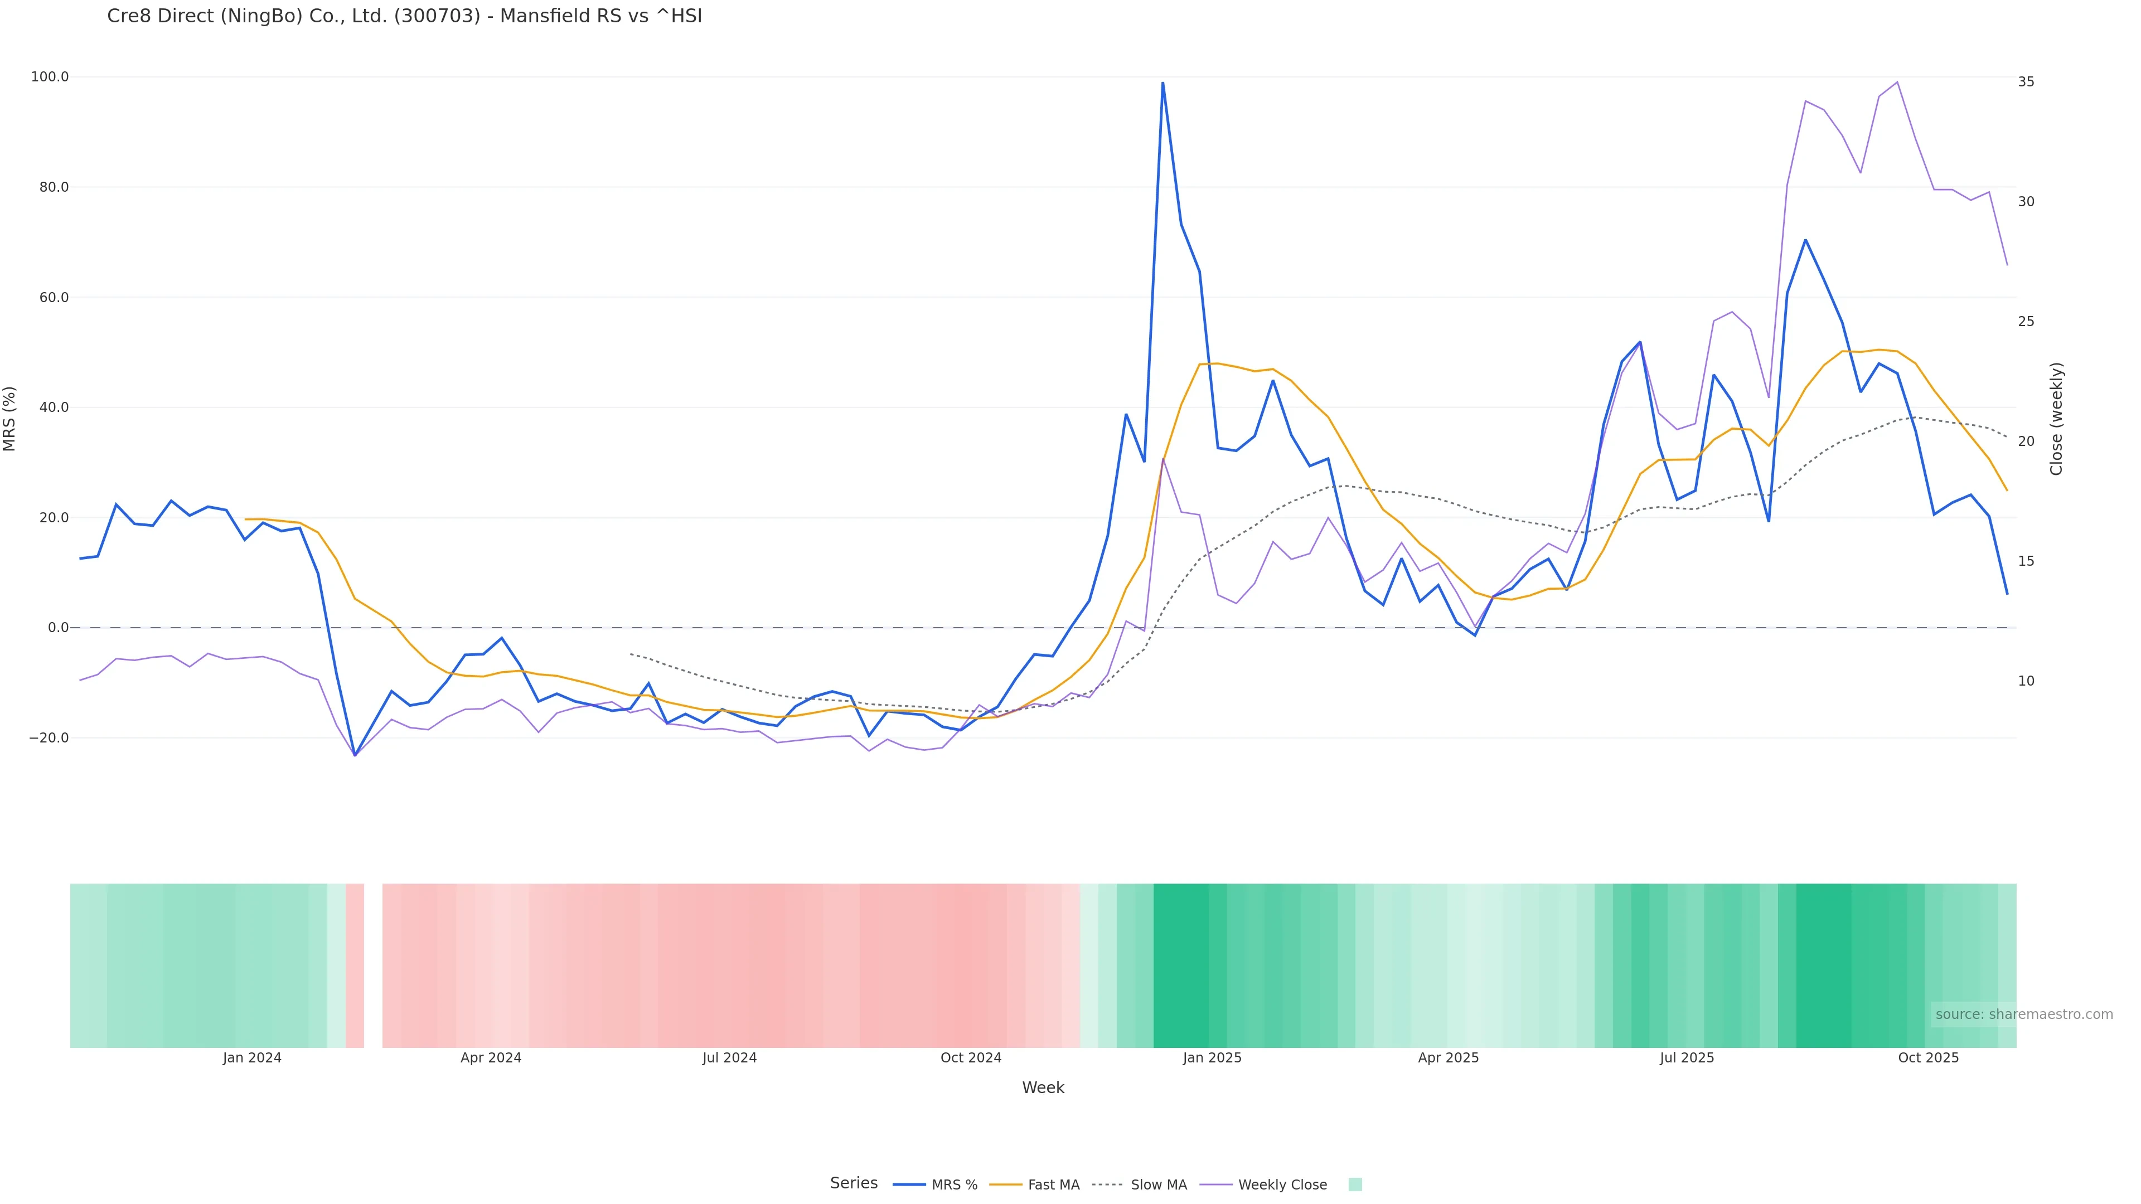
Task: Click the Oct 2024 axis tick label
Action: click(971, 1058)
